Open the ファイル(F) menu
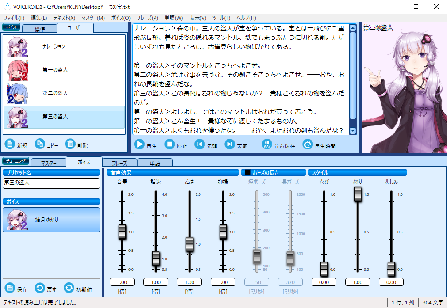Viewport: 447px width, 308px height. coord(14,18)
